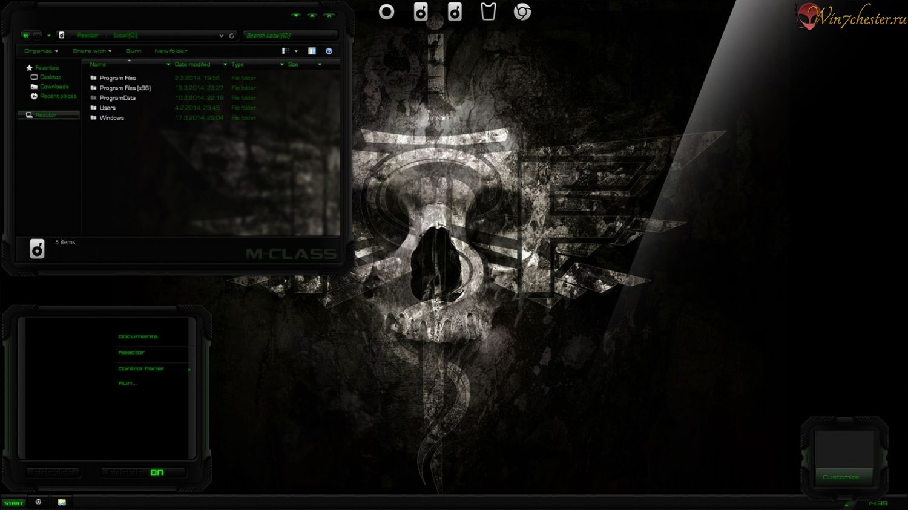Open Desktop in the navigation pane
The image size is (908, 510).
click(50, 77)
